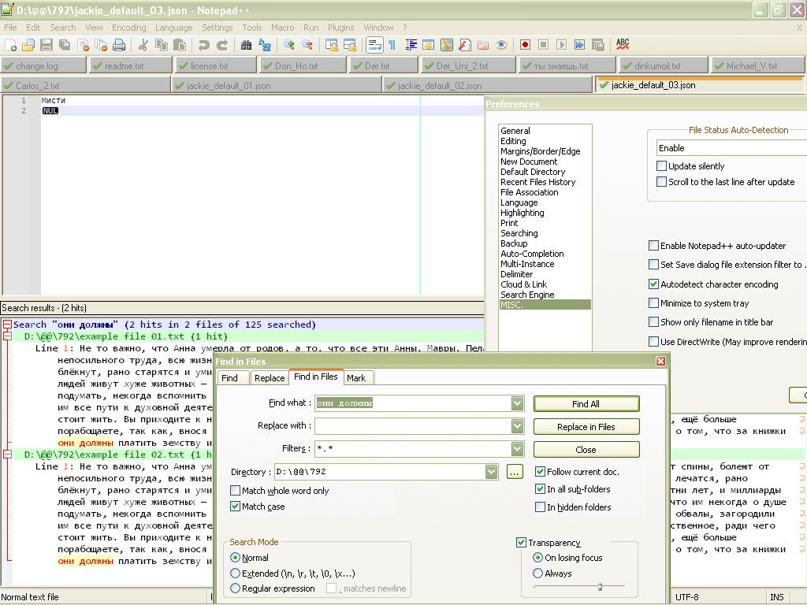
Task: Toggle the Word Wrap toolbar icon
Action: click(x=374, y=45)
